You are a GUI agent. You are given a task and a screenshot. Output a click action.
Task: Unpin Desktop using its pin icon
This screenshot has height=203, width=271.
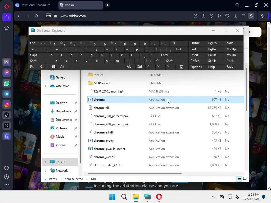pyautogui.click(x=76, y=103)
